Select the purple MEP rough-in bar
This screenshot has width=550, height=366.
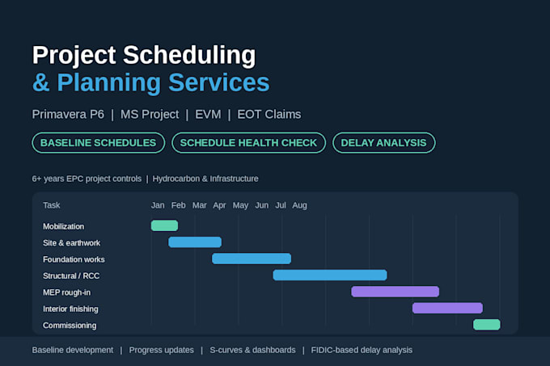pyautogui.click(x=396, y=292)
